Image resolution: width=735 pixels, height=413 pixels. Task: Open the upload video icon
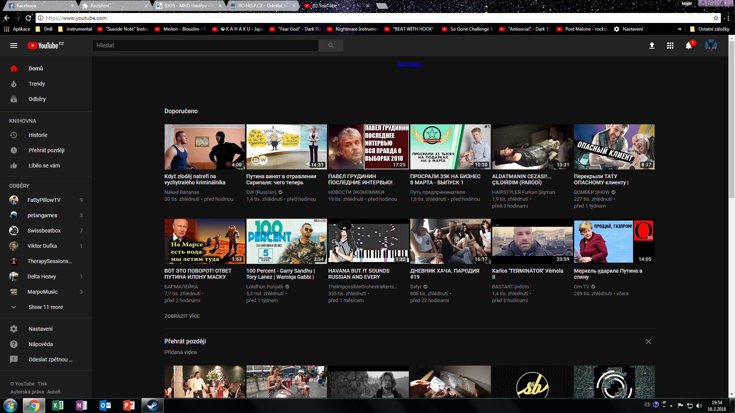(x=652, y=46)
